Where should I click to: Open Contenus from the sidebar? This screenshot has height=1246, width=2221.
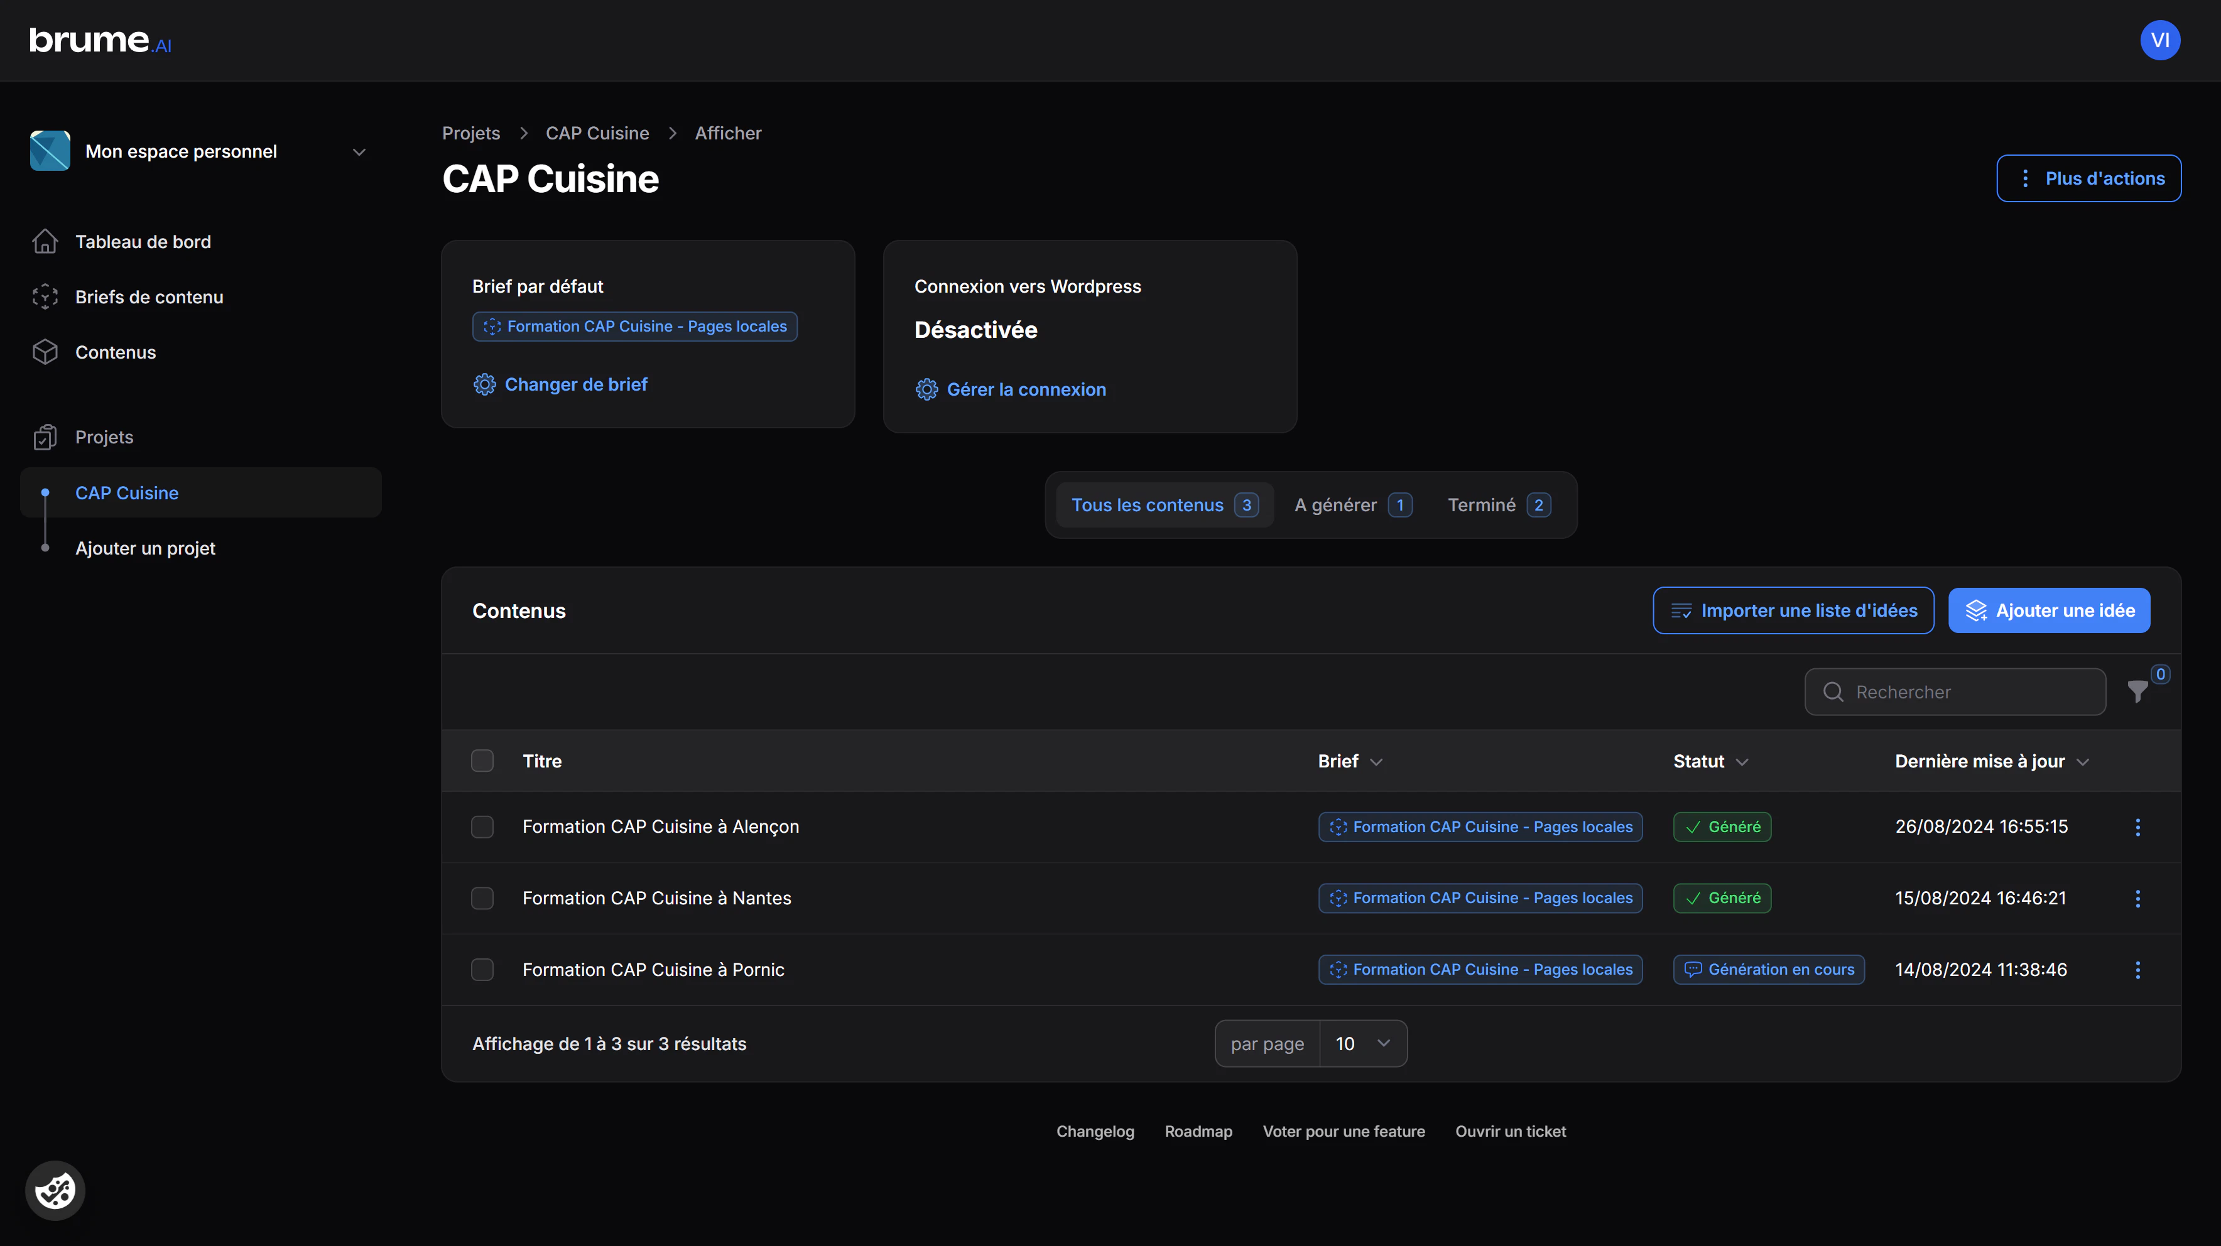[115, 352]
